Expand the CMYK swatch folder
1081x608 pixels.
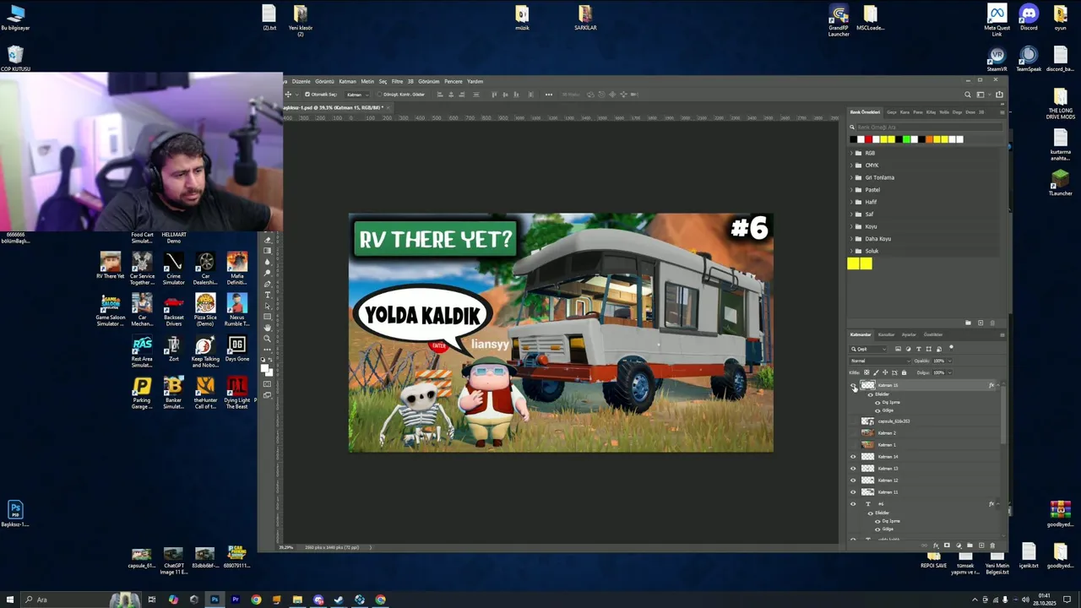pos(850,166)
